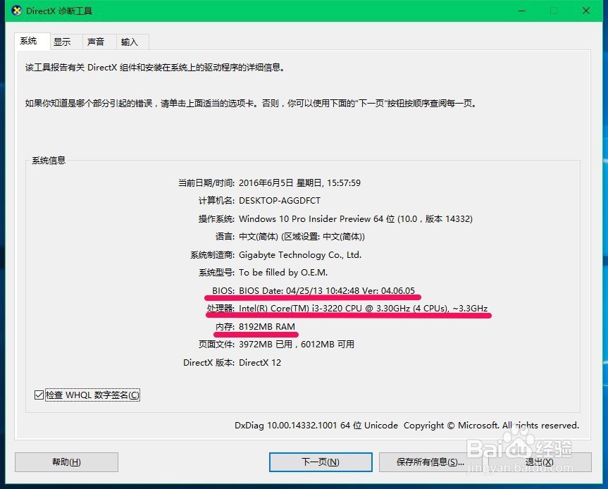Click the Gigabyte Technology Co., Ltd. value
608x489 pixels.
pos(300,255)
